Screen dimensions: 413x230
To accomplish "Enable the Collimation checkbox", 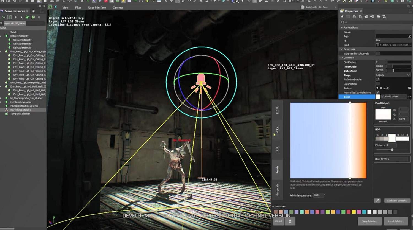I will [x=378, y=84].
